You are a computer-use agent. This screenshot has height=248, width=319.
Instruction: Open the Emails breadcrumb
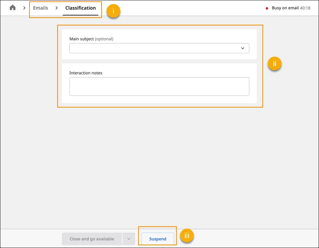(41, 8)
